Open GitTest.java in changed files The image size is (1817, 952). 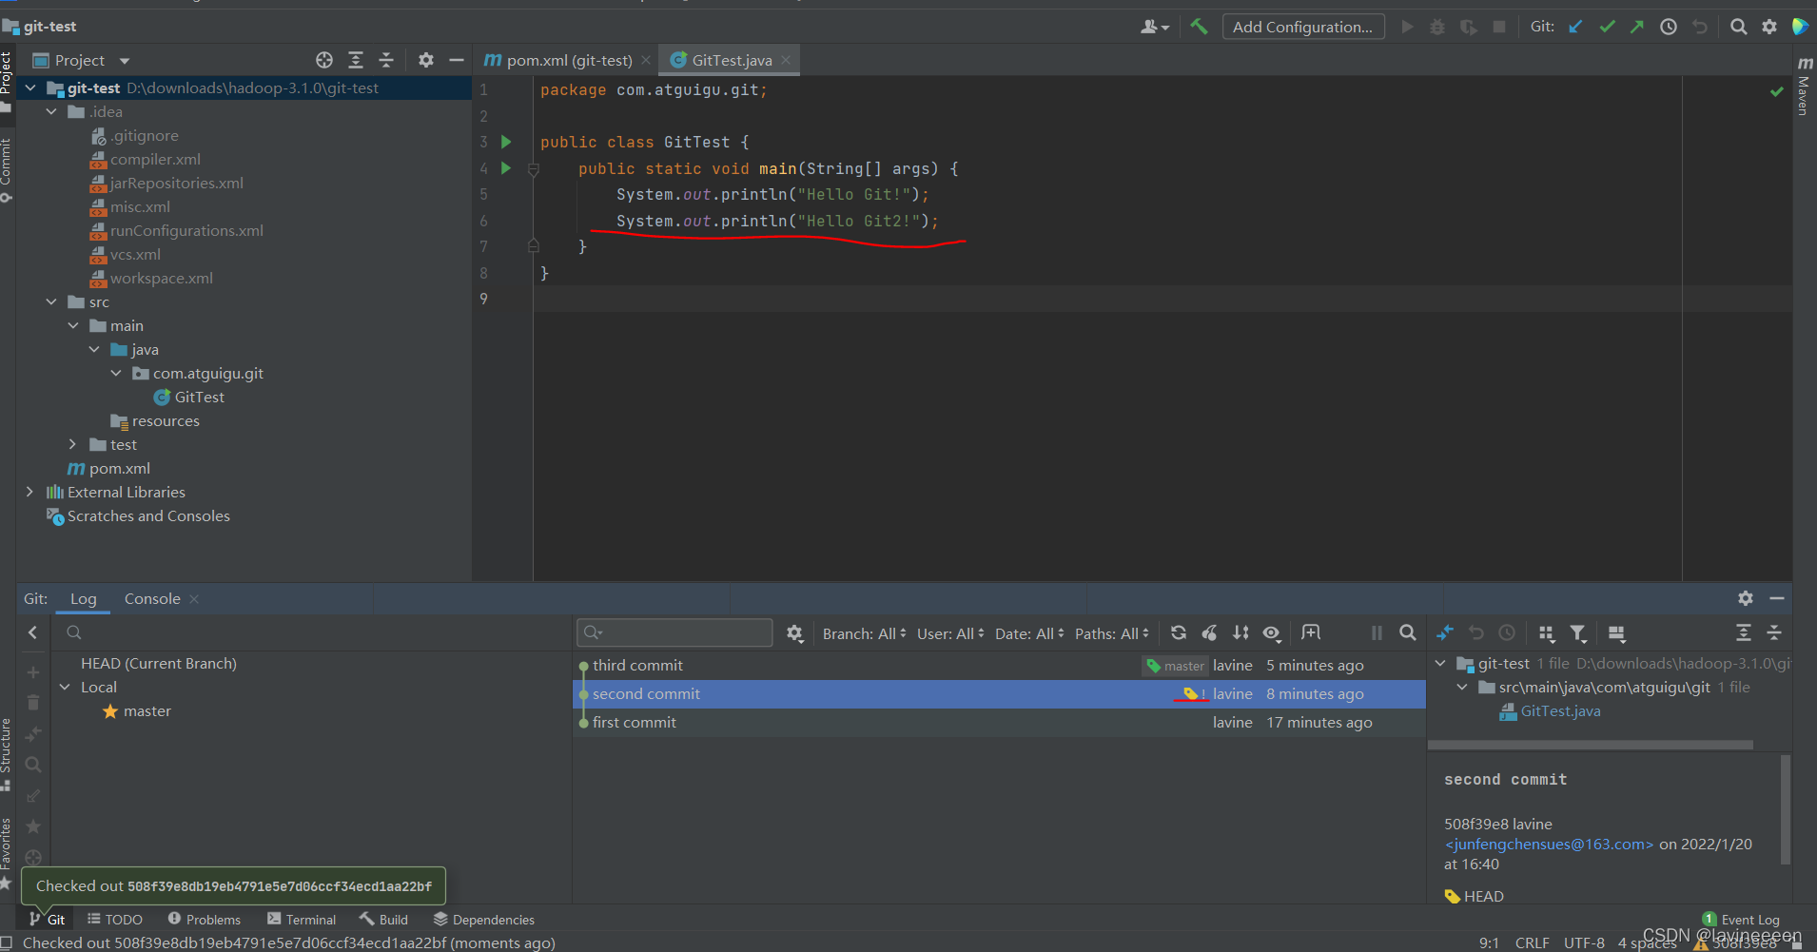[x=1560, y=711]
